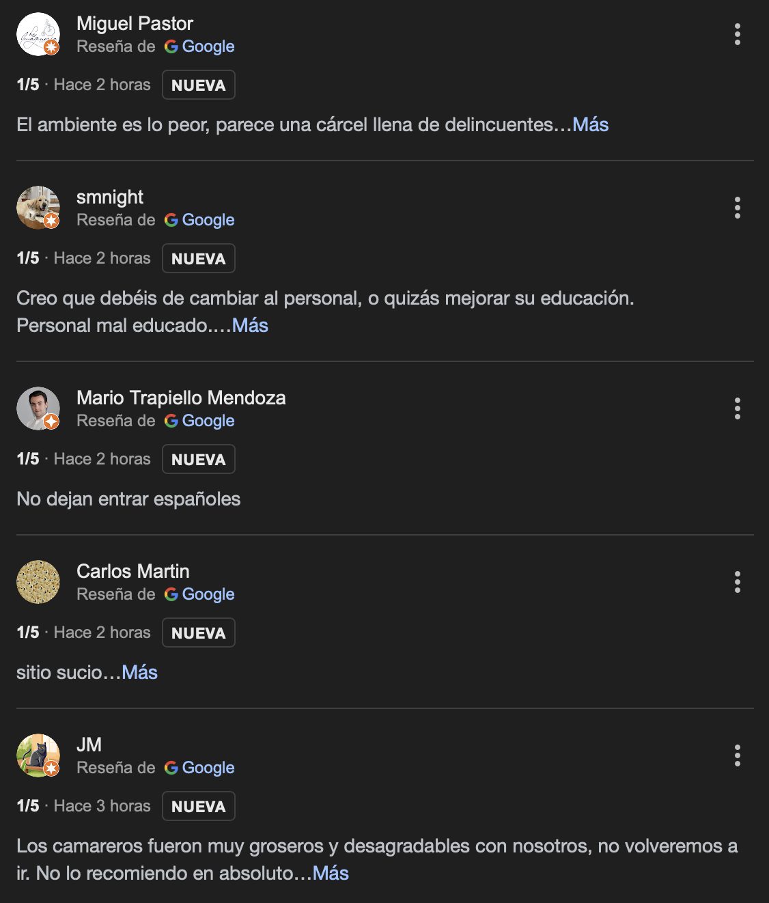Click the NUEVA badge on smnight's review
This screenshot has height=903, width=769.
[199, 258]
